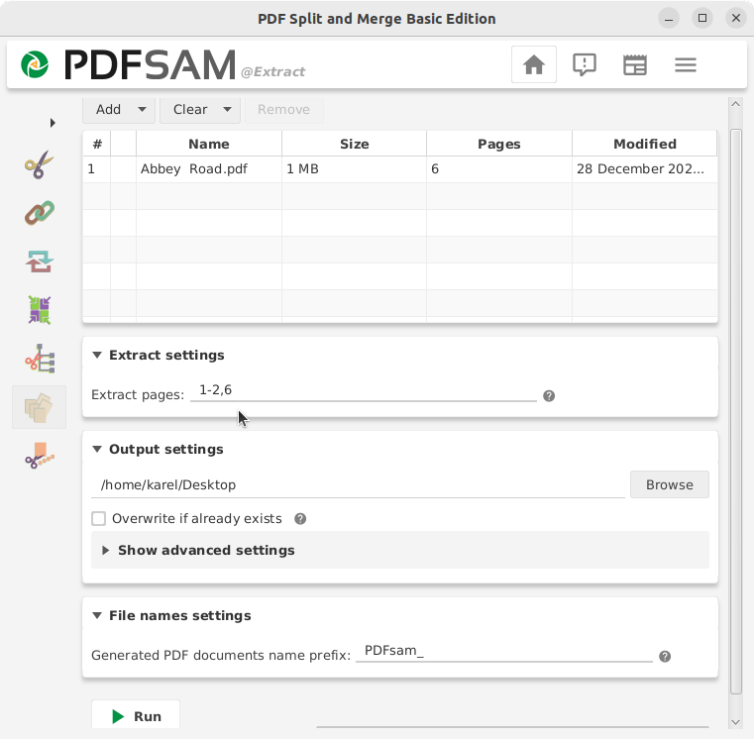This screenshot has height=739, width=754.
Task: Sort by Modified column header
Action: click(645, 144)
